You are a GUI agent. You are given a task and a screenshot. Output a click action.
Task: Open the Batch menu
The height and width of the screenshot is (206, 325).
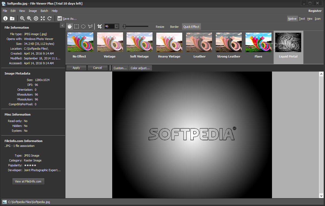point(44,11)
